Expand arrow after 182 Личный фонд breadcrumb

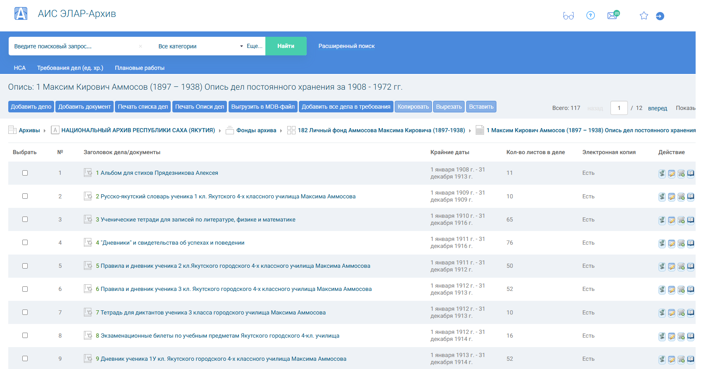coord(470,131)
